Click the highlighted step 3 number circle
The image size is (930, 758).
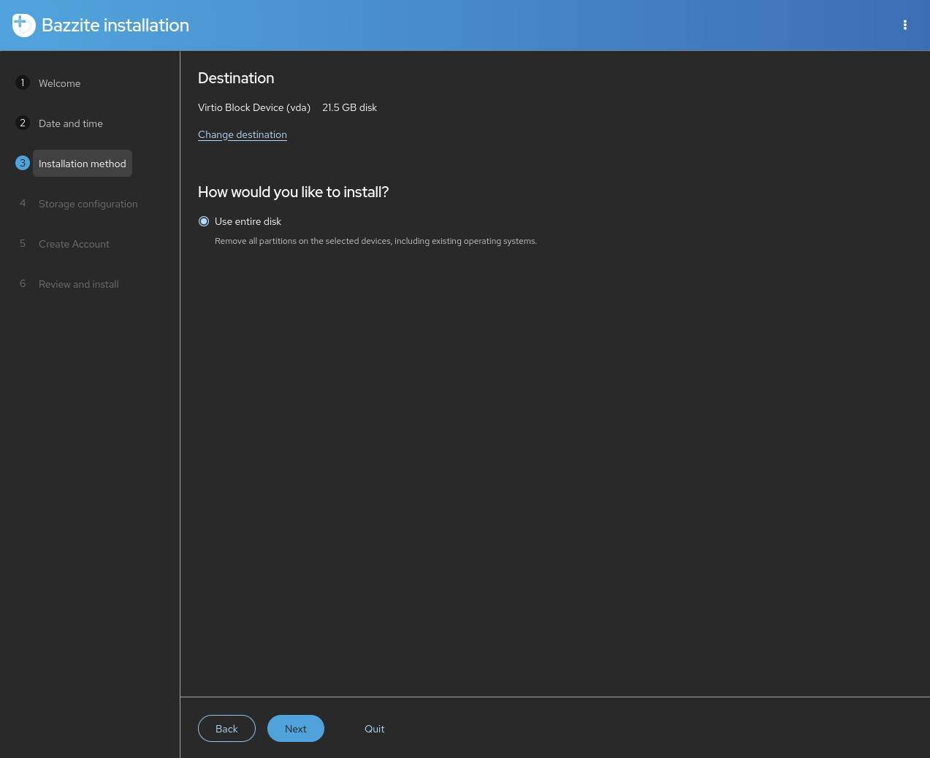[23, 164]
